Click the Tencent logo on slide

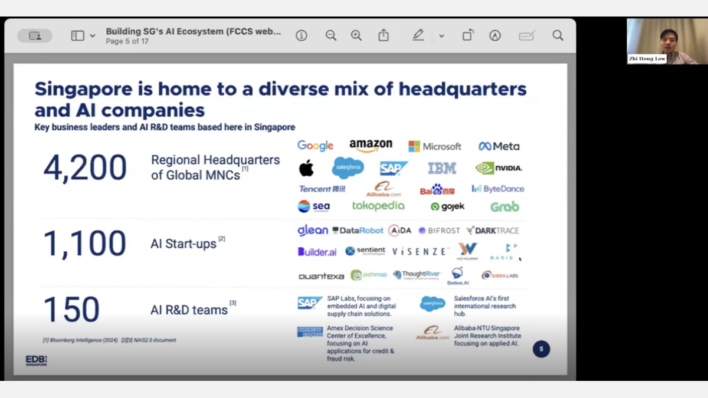click(x=322, y=189)
